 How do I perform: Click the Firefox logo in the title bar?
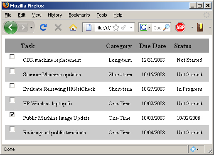(6, 5)
